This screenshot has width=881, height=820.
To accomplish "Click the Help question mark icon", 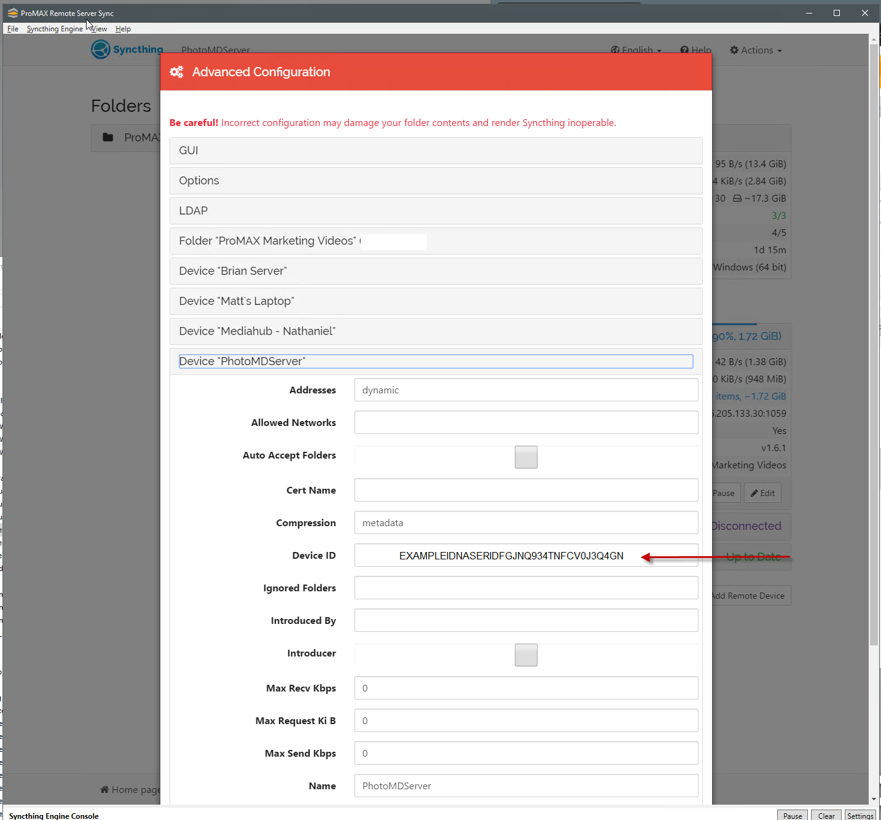I will pos(684,50).
